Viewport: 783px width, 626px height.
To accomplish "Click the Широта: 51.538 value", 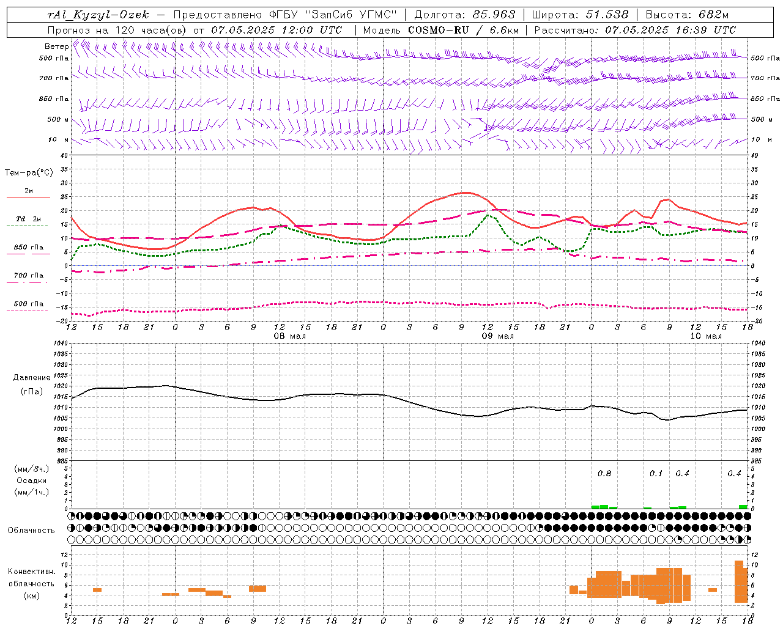I will pyautogui.click(x=580, y=15).
